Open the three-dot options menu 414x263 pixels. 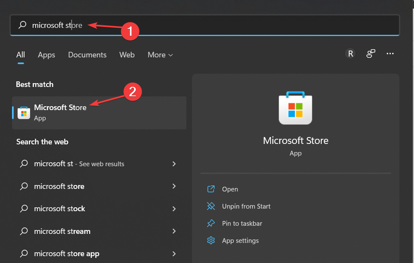point(390,54)
